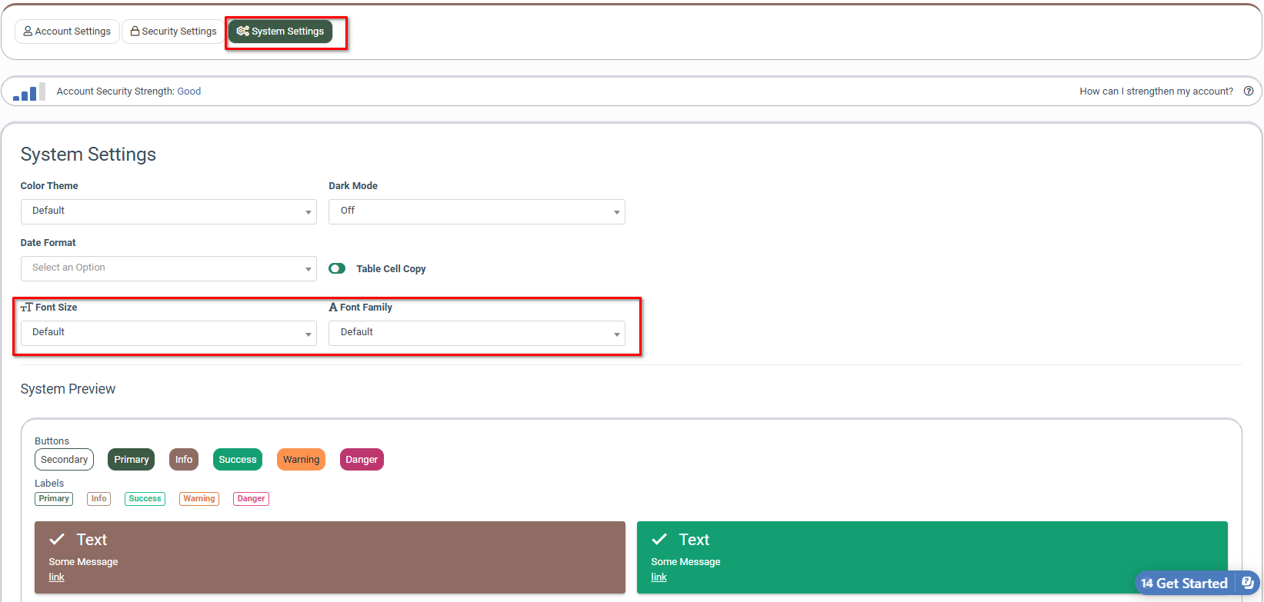Click the help question mark icon

[1249, 91]
